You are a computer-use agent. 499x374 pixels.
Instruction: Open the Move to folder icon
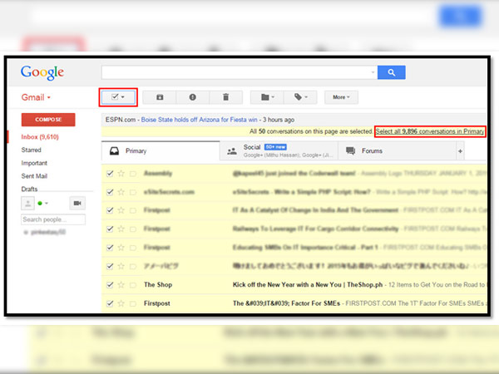[x=267, y=97]
